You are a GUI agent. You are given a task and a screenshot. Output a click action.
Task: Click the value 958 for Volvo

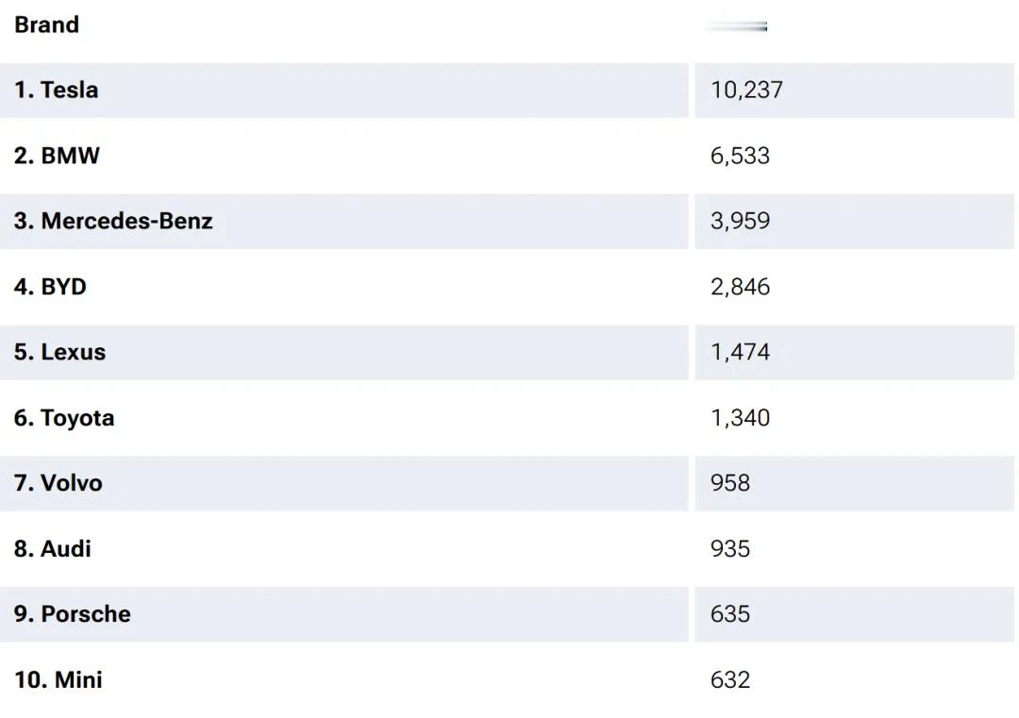tap(730, 483)
